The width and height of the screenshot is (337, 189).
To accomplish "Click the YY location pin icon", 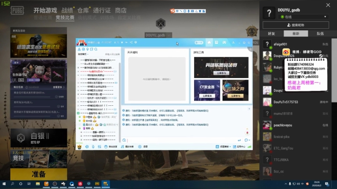I will pos(88,49).
